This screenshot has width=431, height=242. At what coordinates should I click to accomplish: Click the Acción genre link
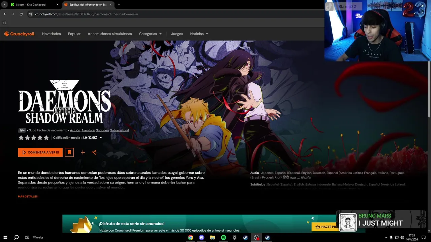(75, 130)
